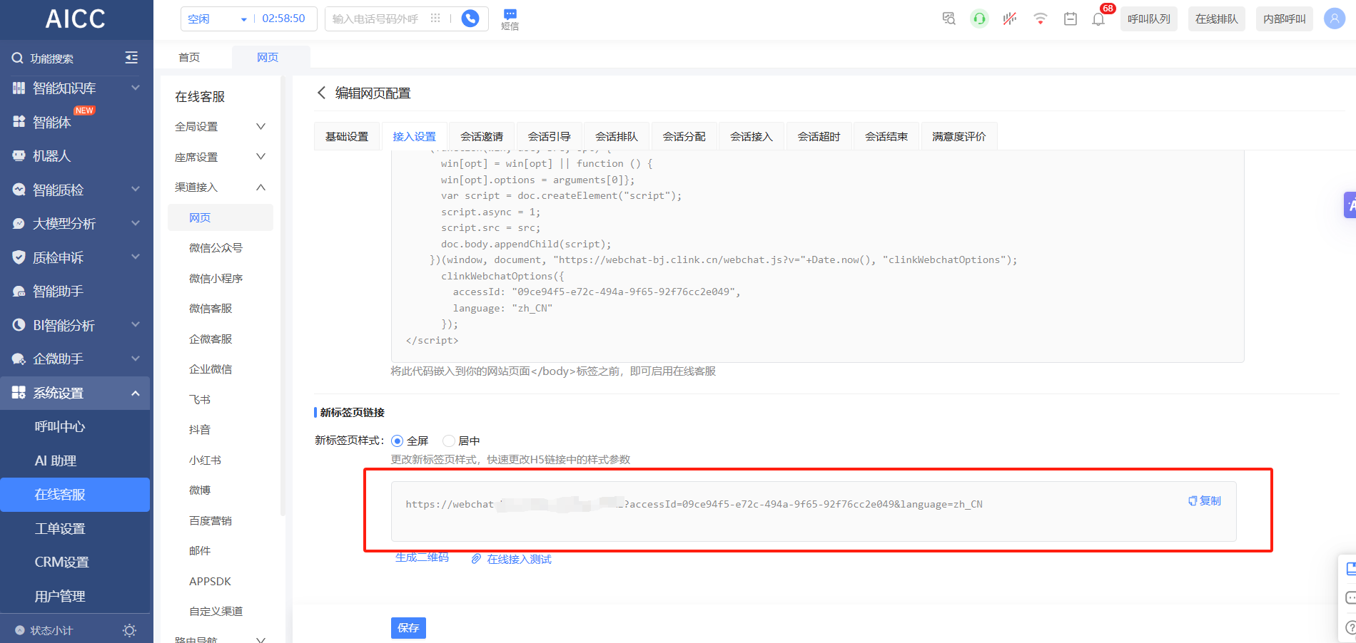Click the 呼叫队列 button
1356x643 pixels.
pyautogui.click(x=1149, y=19)
